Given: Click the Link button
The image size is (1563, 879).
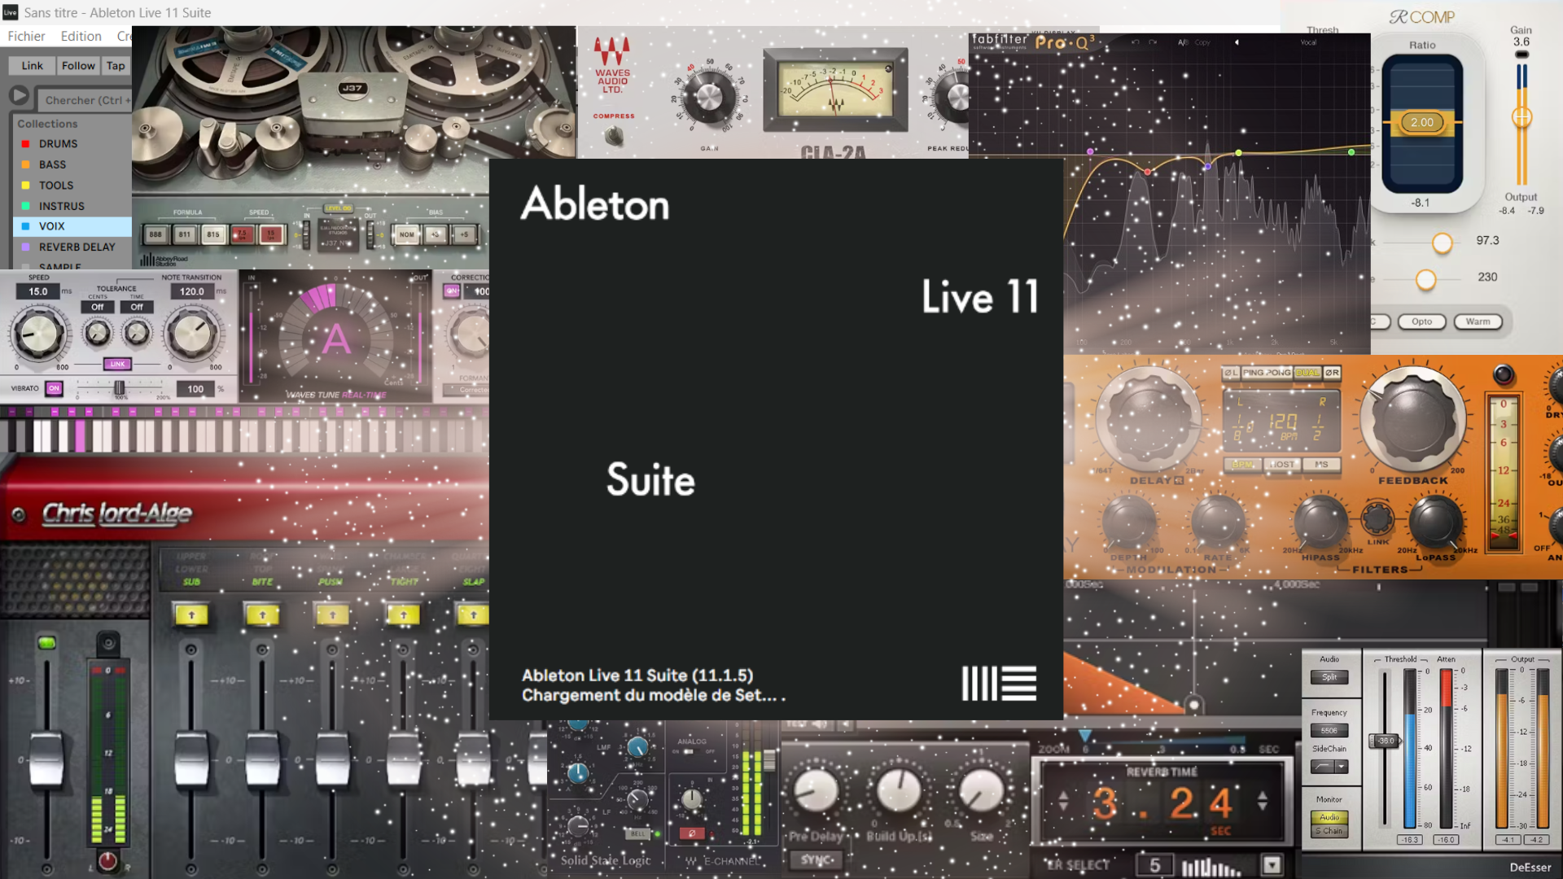Looking at the screenshot, I should coord(32,66).
